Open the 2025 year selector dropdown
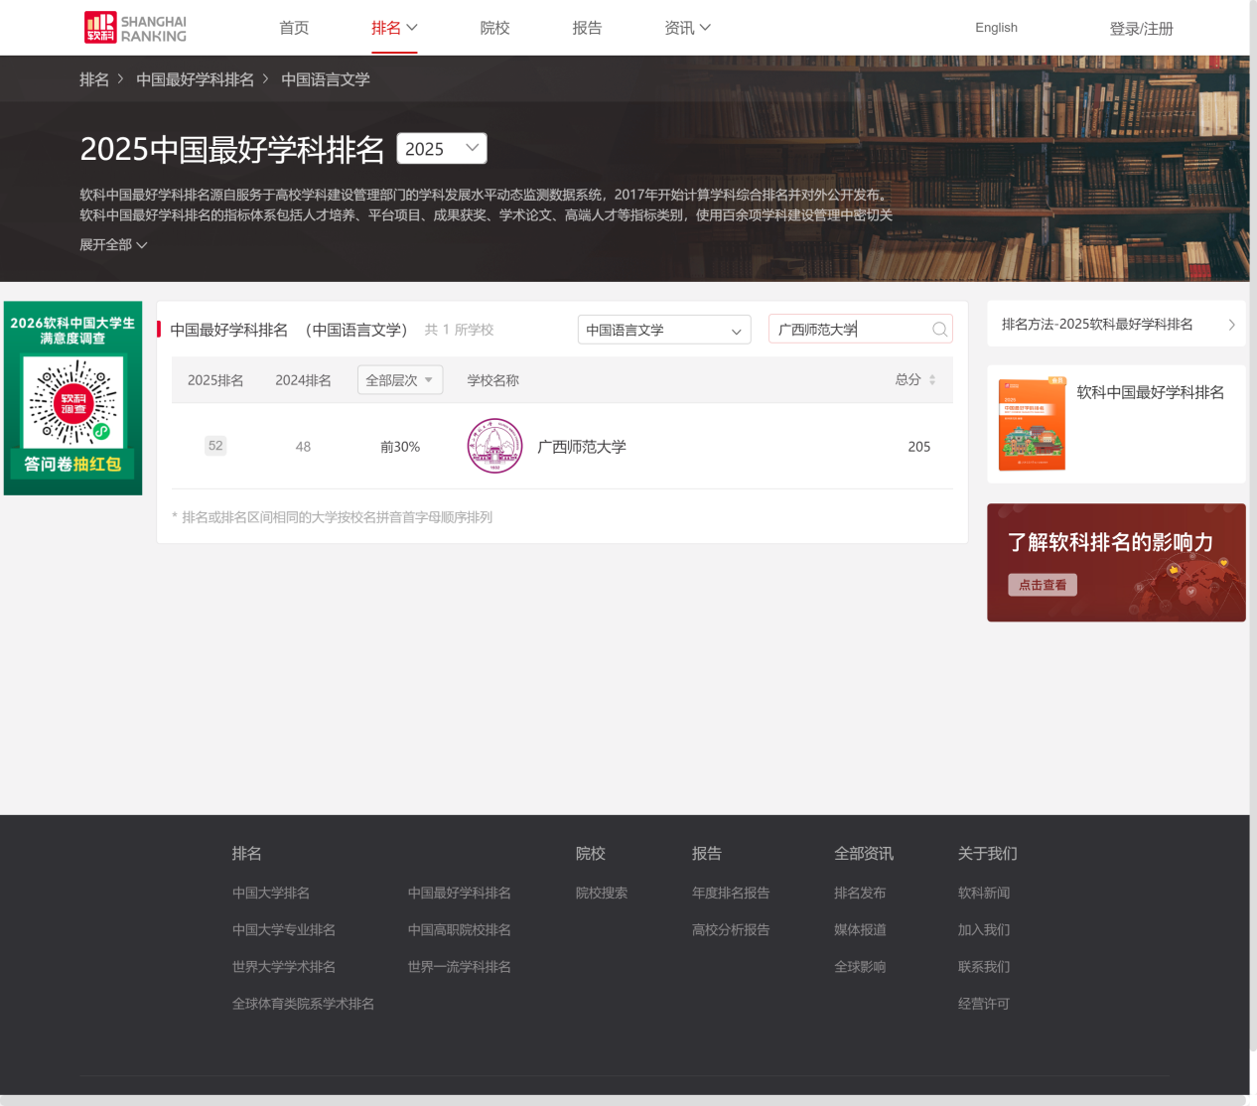This screenshot has width=1257, height=1106. tap(442, 149)
